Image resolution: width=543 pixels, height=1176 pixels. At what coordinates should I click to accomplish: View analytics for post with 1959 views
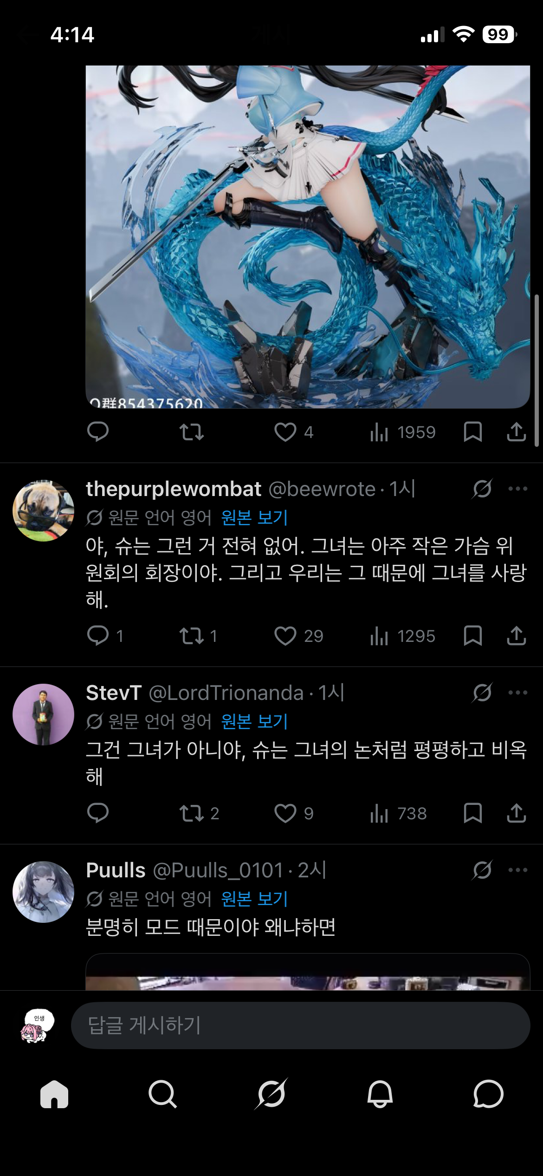click(403, 432)
